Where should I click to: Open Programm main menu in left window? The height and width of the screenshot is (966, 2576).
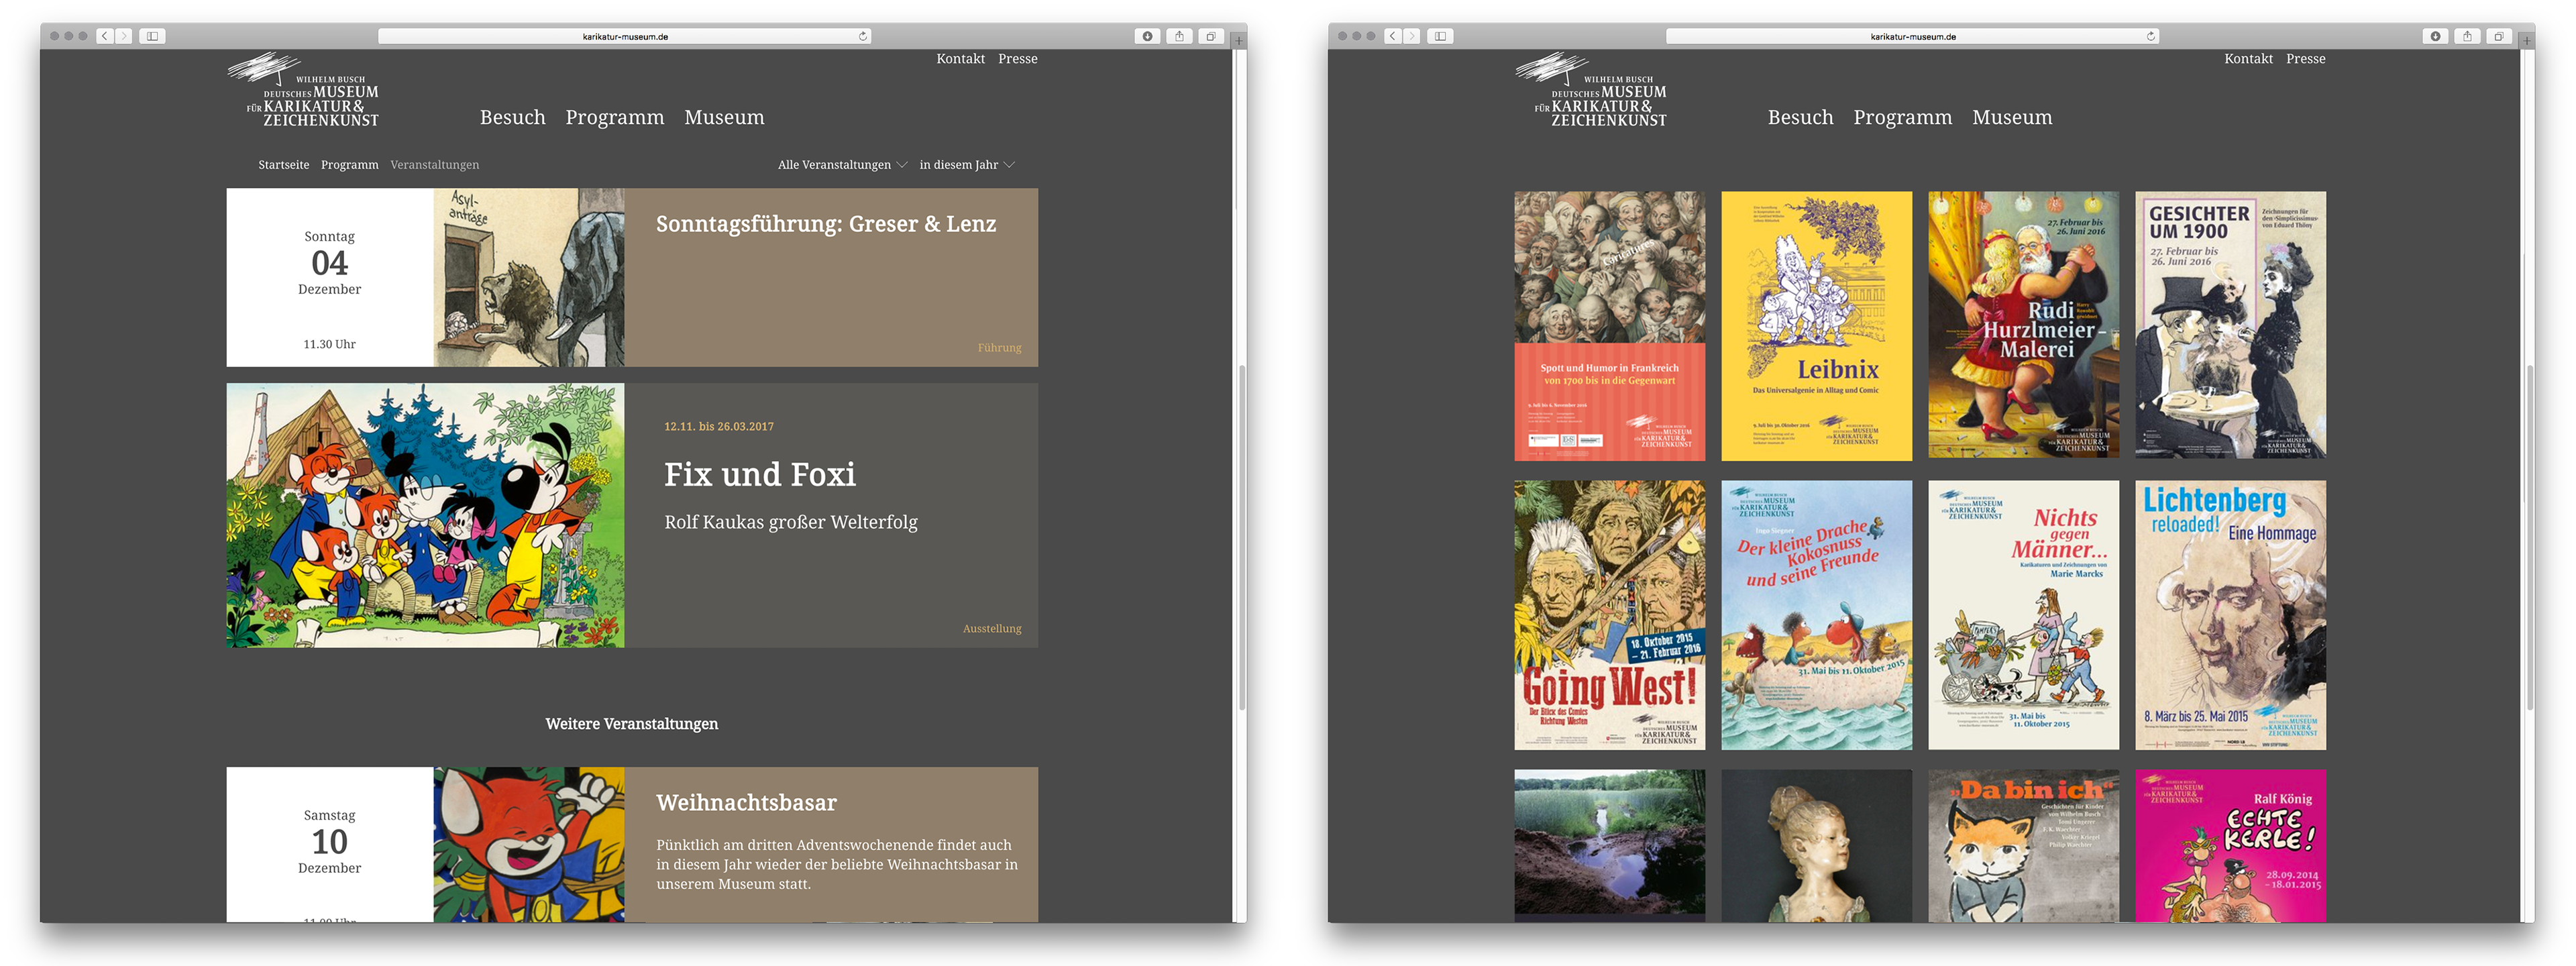(614, 118)
